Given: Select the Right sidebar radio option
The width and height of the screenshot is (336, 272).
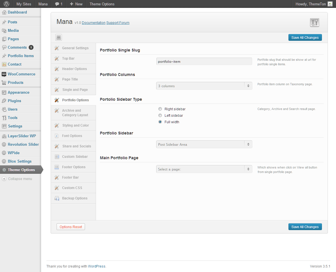Looking at the screenshot, I should 160,109.
